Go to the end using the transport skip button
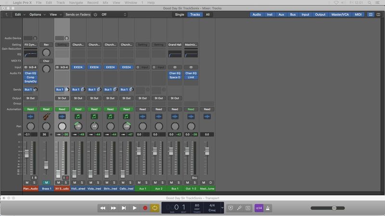The width and height of the screenshot is (385, 216). coord(124,208)
